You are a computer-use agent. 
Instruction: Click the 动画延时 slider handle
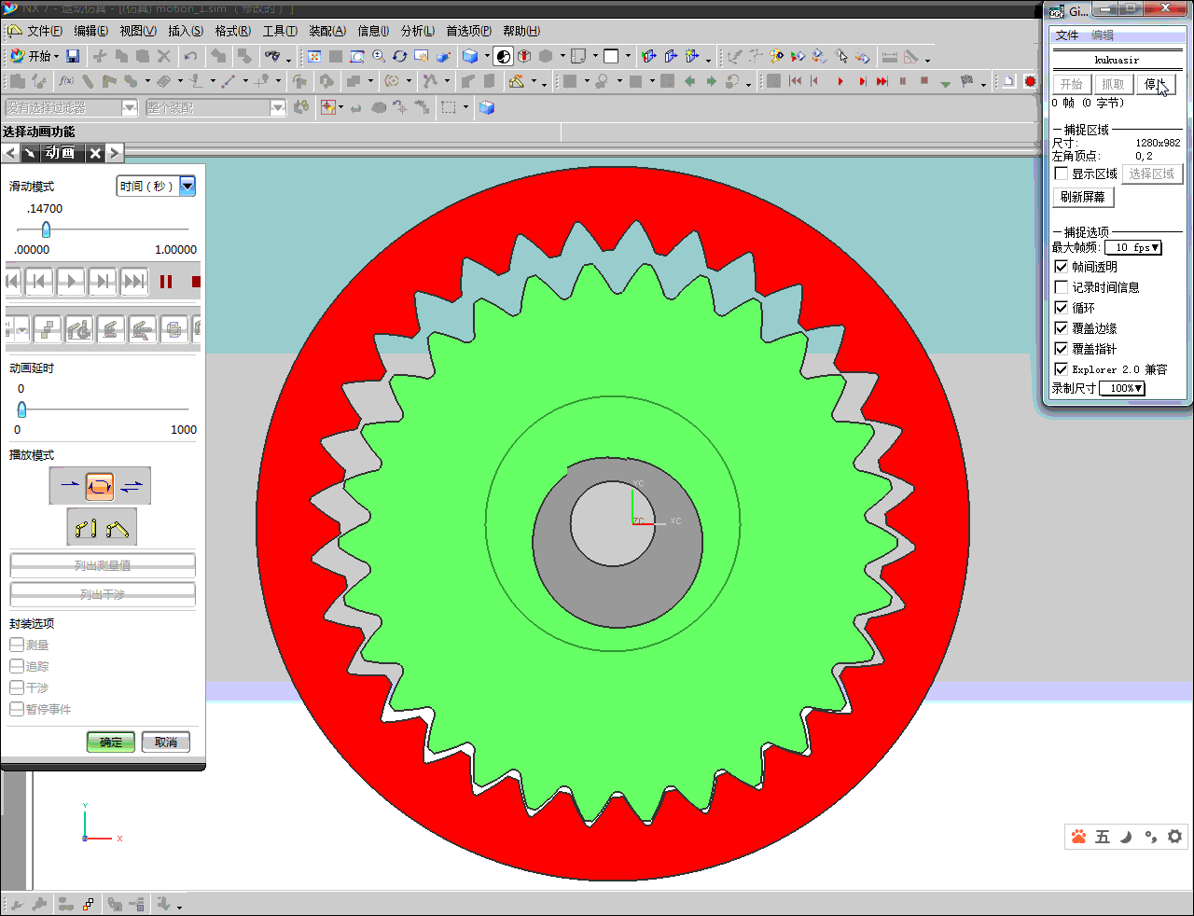[x=21, y=409]
